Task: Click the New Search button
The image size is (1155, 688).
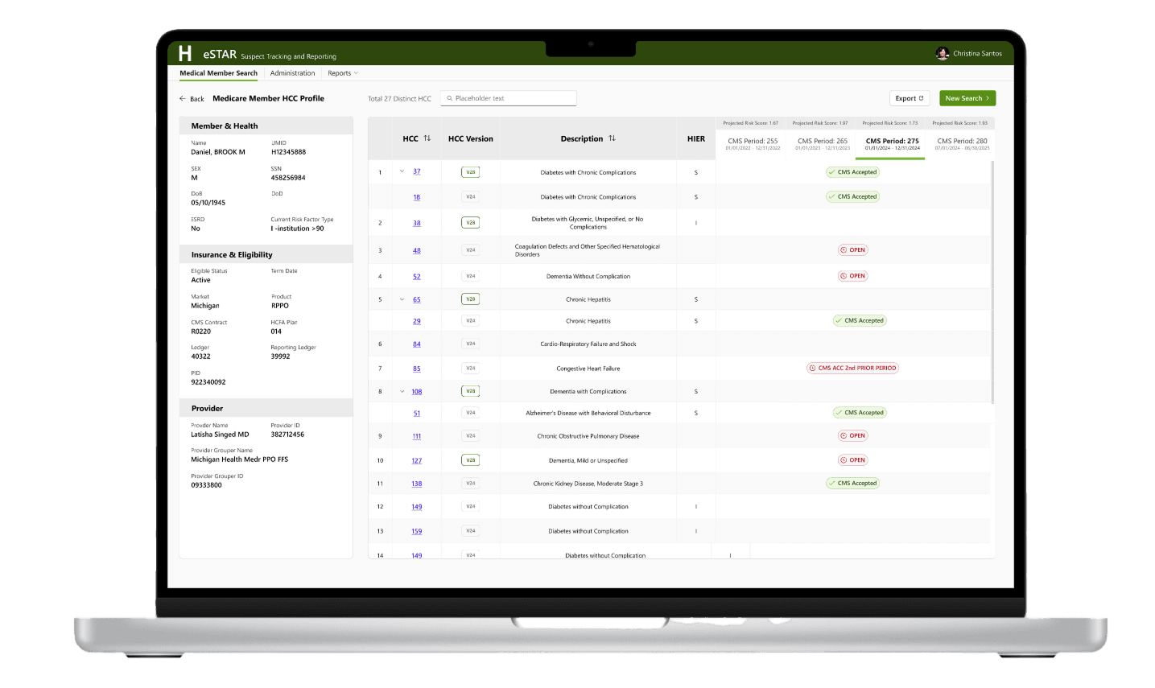Action: pyautogui.click(x=967, y=98)
